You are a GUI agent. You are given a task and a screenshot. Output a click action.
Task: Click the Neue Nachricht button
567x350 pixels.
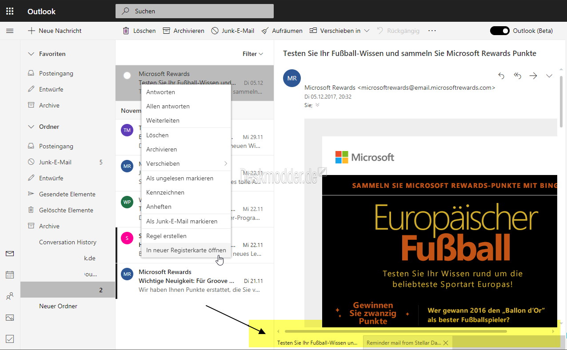click(x=55, y=31)
